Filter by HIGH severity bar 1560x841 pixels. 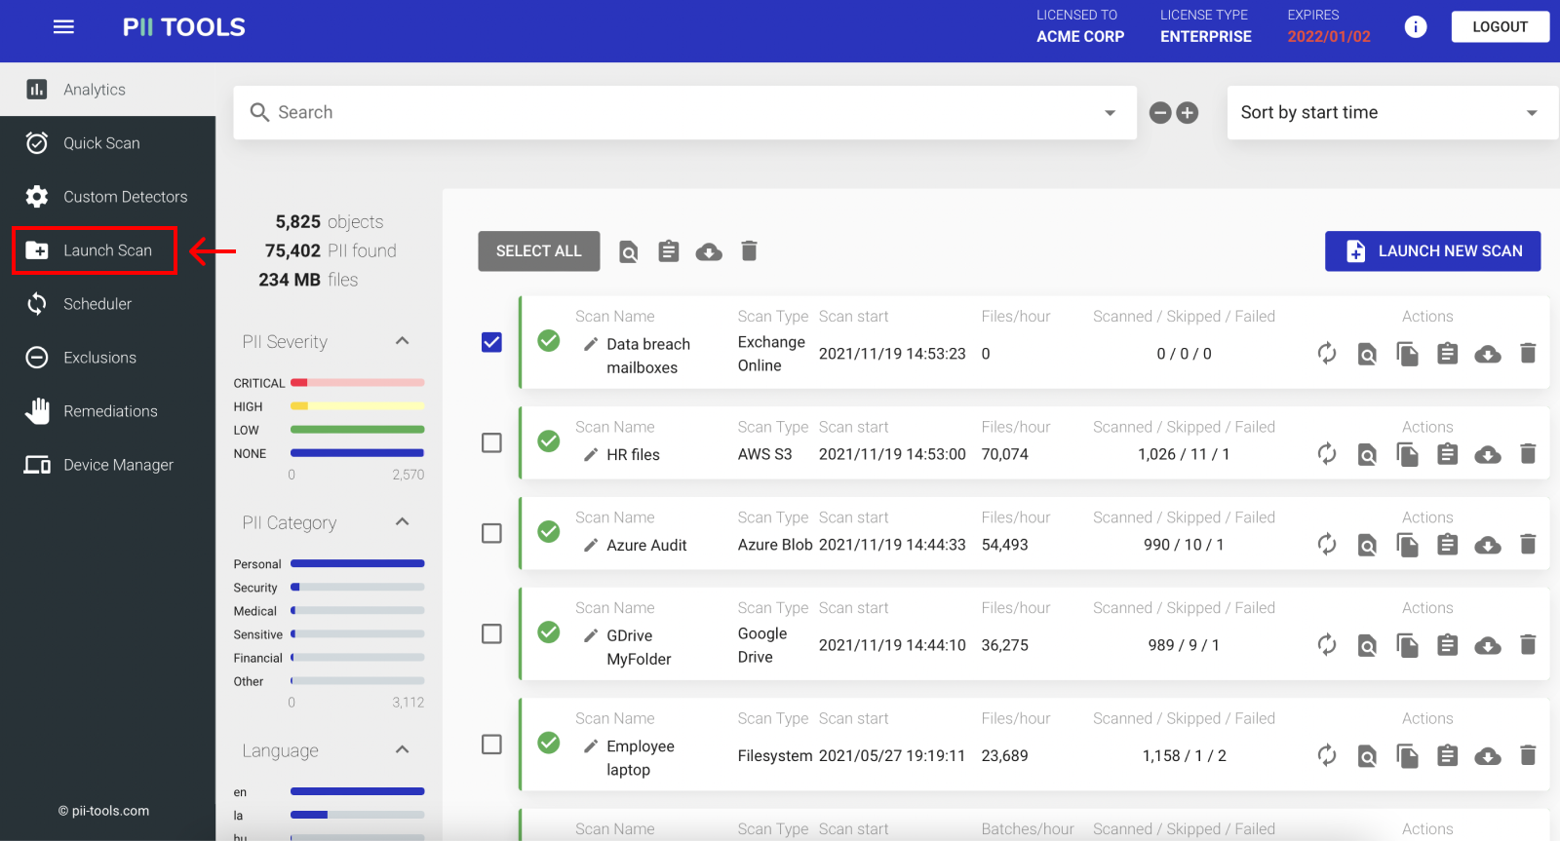click(357, 406)
